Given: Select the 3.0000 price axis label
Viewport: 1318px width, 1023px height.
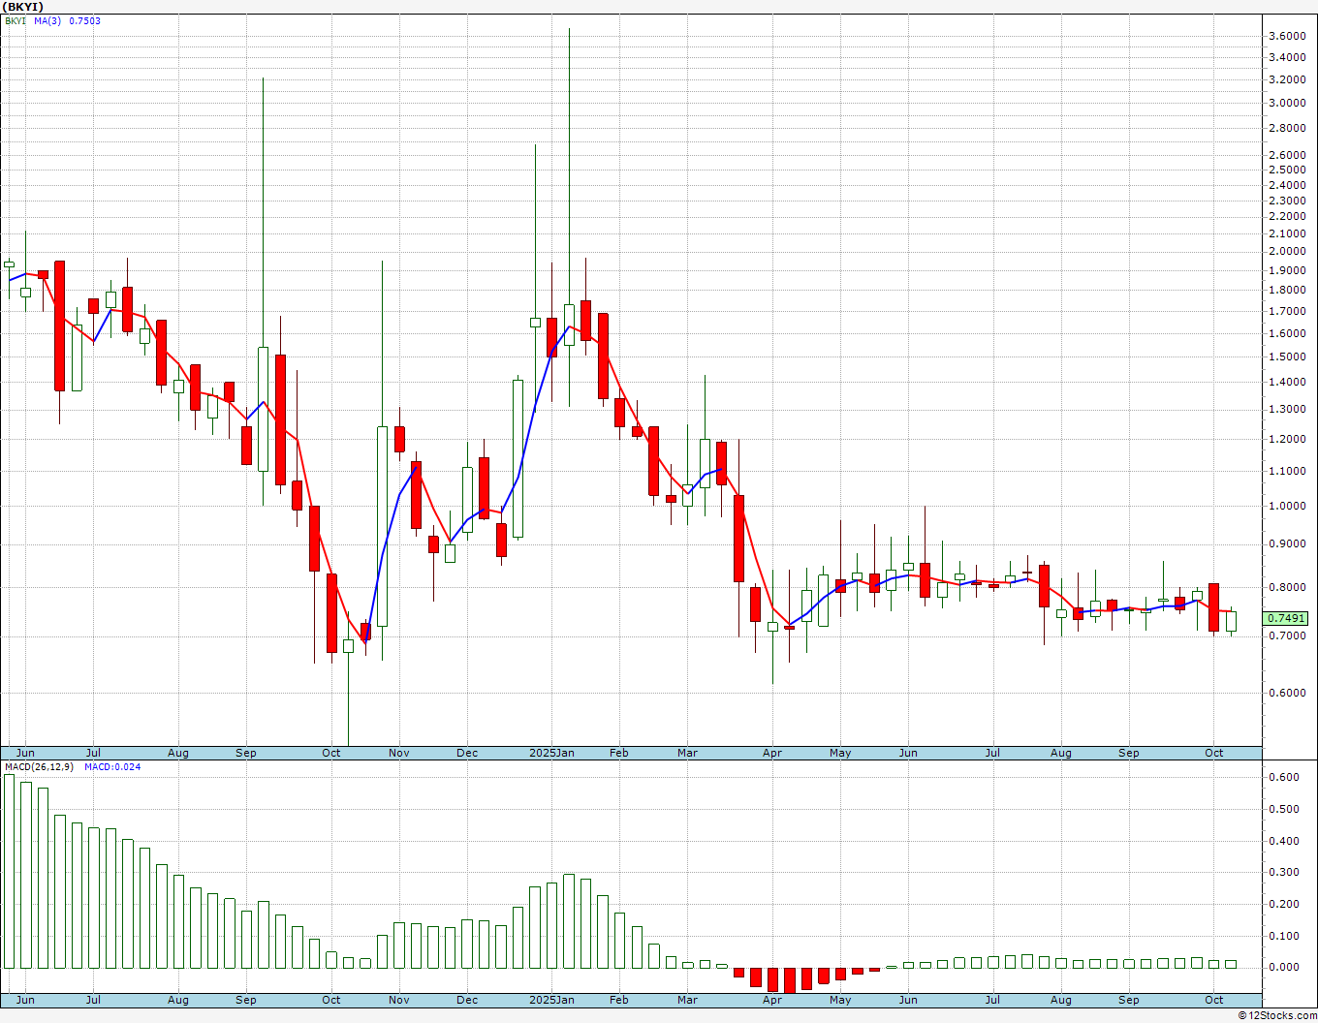Looking at the screenshot, I should [x=1286, y=103].
